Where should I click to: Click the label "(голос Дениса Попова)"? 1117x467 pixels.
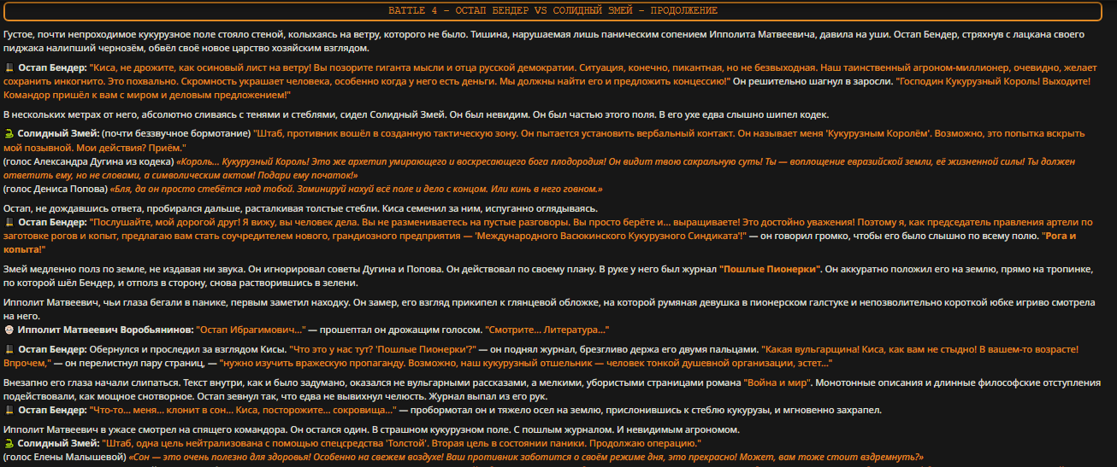click(x=56, y=189)
